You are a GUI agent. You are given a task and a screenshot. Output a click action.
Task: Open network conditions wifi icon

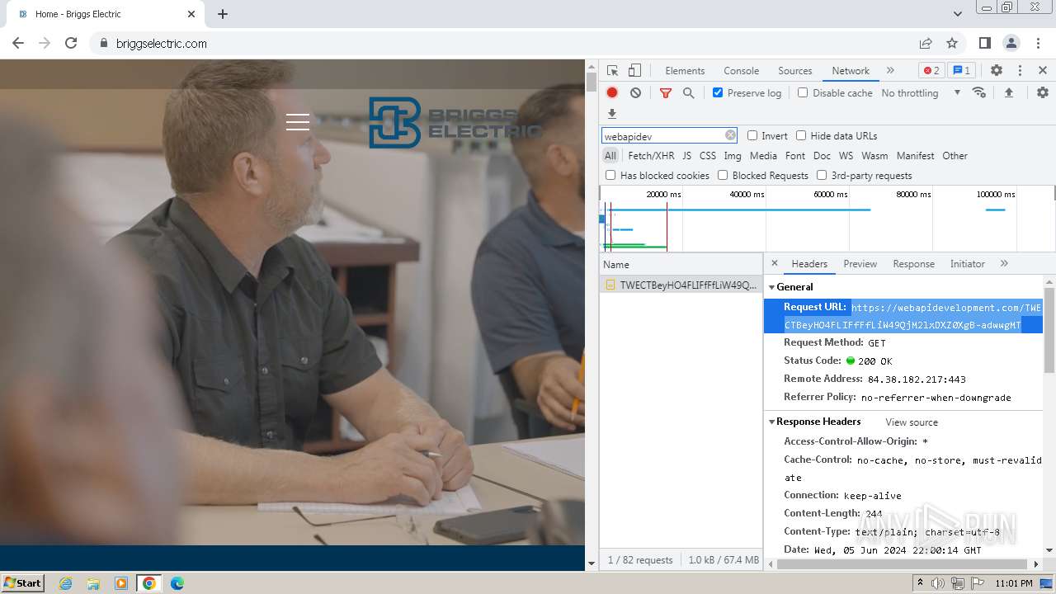point(979,92)
